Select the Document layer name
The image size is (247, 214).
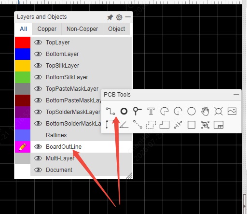59,170
